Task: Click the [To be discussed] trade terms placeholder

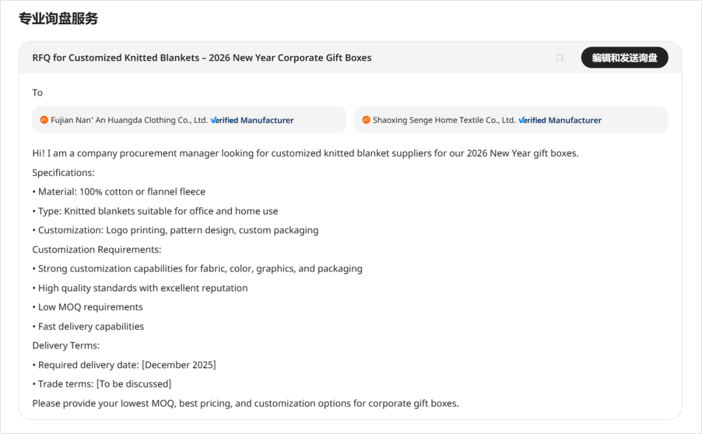Action: point(134,384)
